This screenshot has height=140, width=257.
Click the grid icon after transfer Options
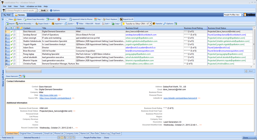[x=176, y=24]
